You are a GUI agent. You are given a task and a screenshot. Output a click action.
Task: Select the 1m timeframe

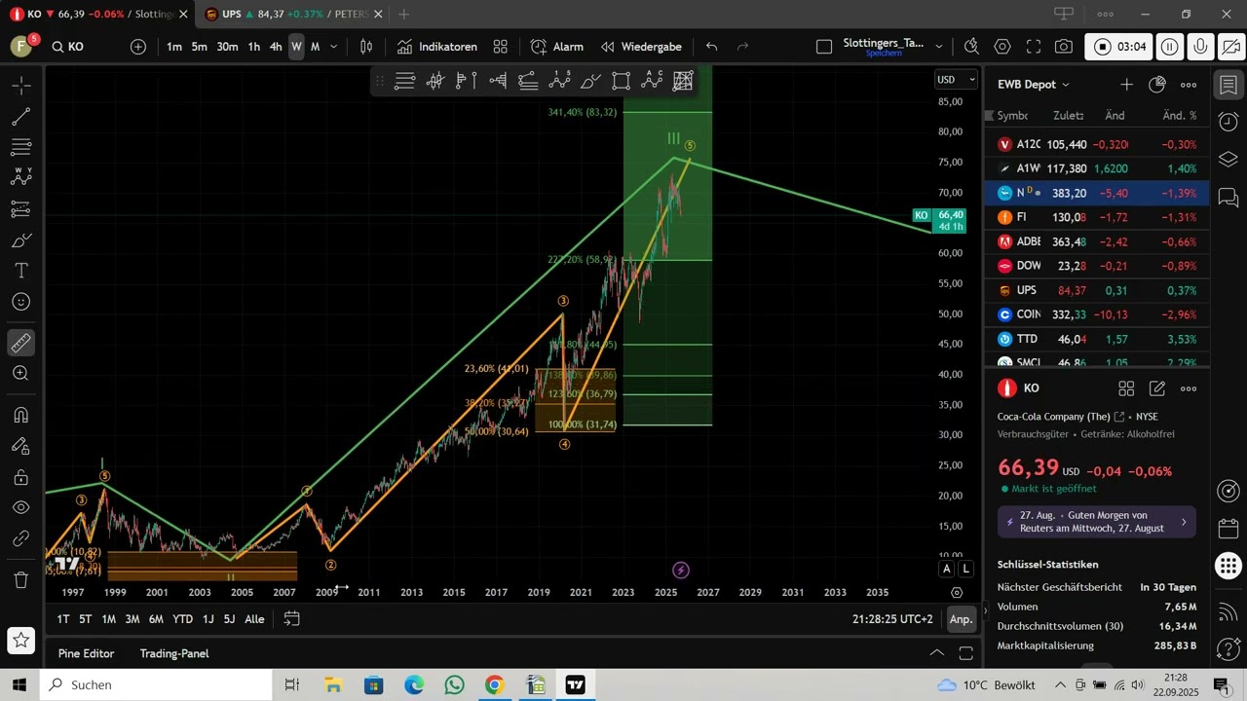(174, 47)
